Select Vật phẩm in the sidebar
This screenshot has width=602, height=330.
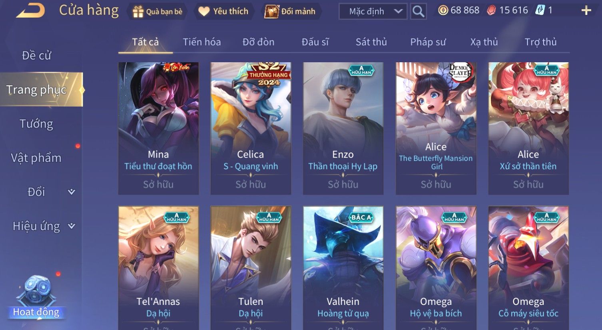pyautogui.click(x=36, y=158)
